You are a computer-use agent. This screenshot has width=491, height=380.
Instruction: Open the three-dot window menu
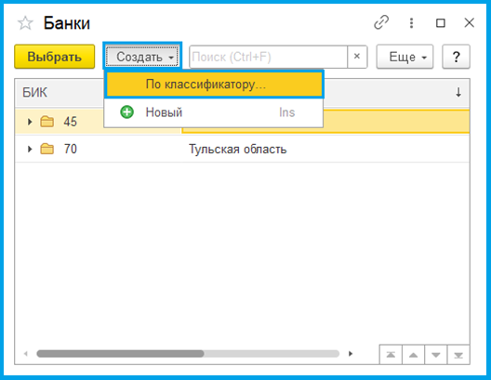pos(411,23)
